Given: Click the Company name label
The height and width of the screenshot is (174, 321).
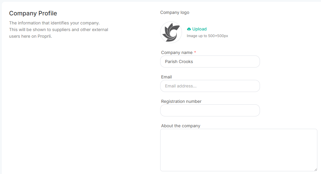Looking at the screenshot, I should [x=177, y=52].
